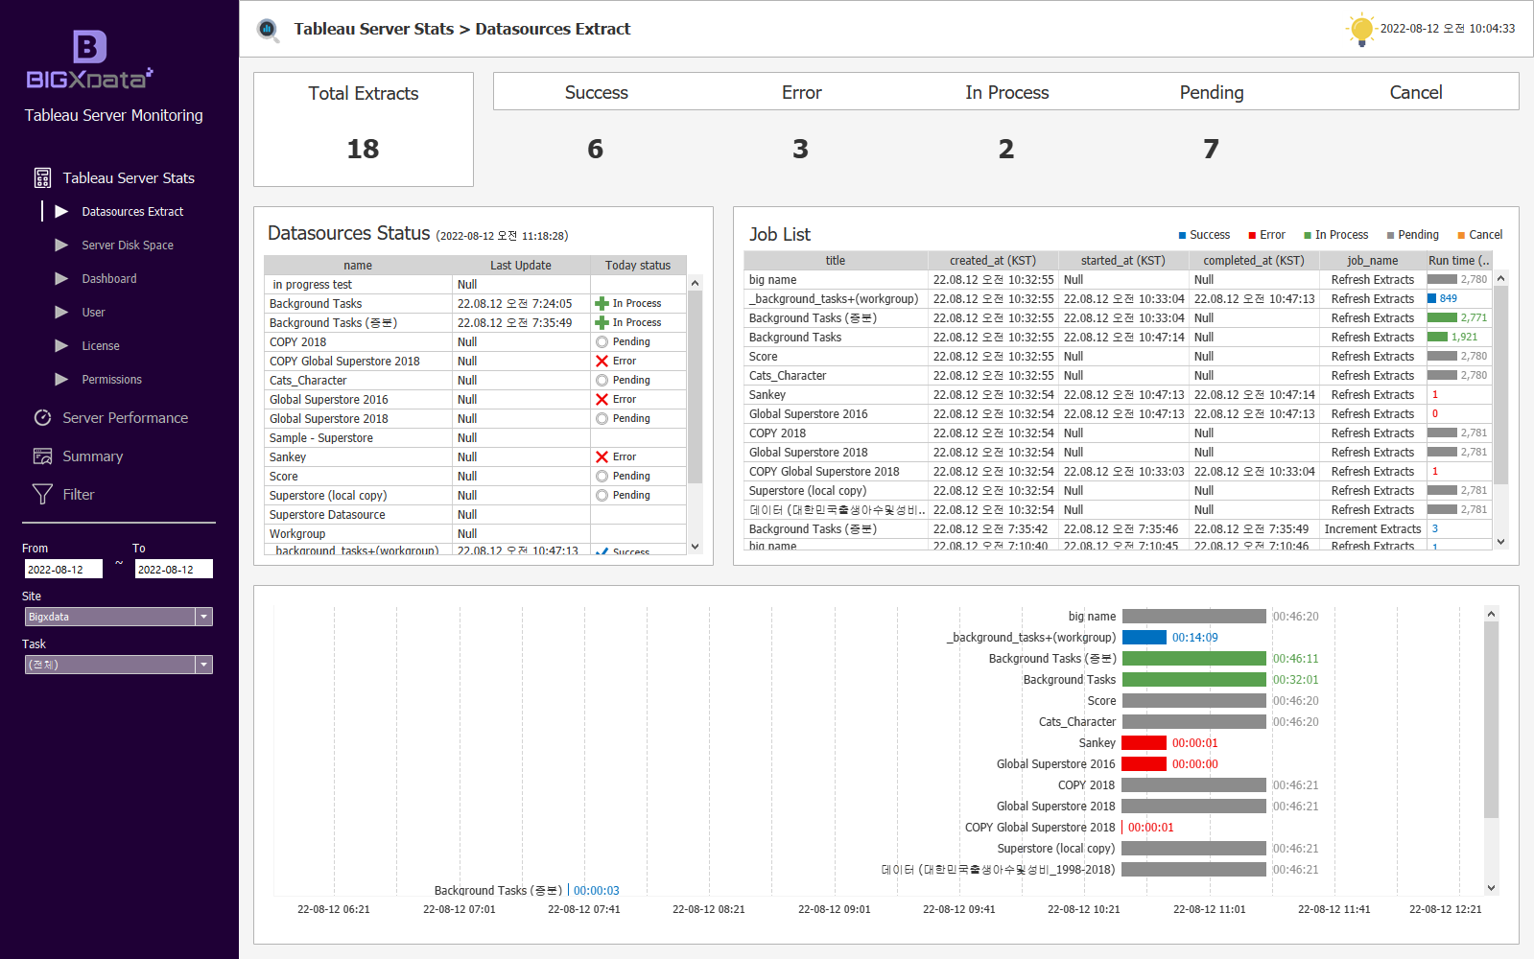This screenshot has height=959, width=1534.
Task: Click the Success summary header
Action: pos(596,92)
